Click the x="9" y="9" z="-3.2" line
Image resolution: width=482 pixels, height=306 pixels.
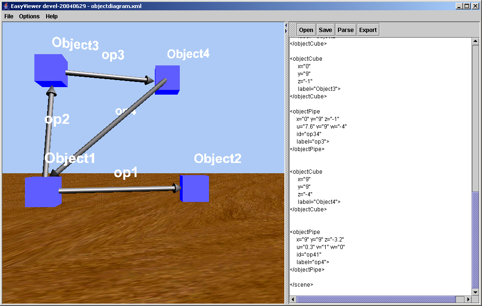point(320,240)
